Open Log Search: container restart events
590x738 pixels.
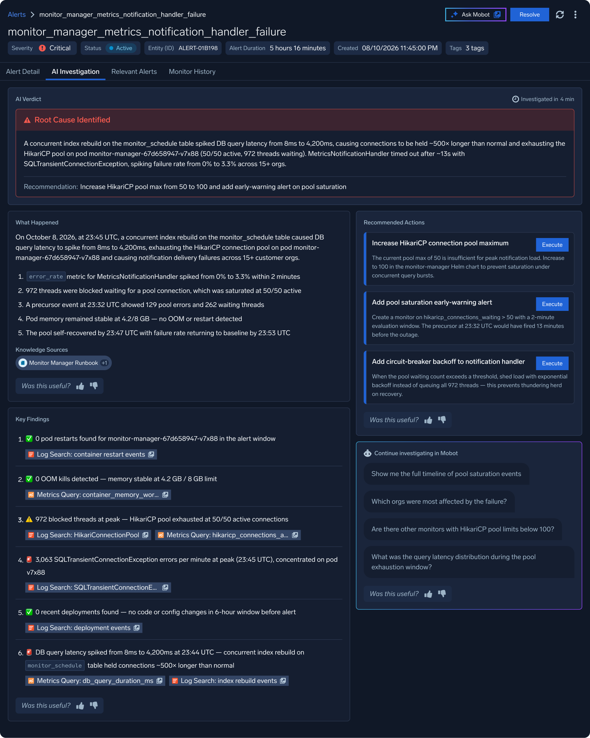pyautogui.click(x=91, y=455)
